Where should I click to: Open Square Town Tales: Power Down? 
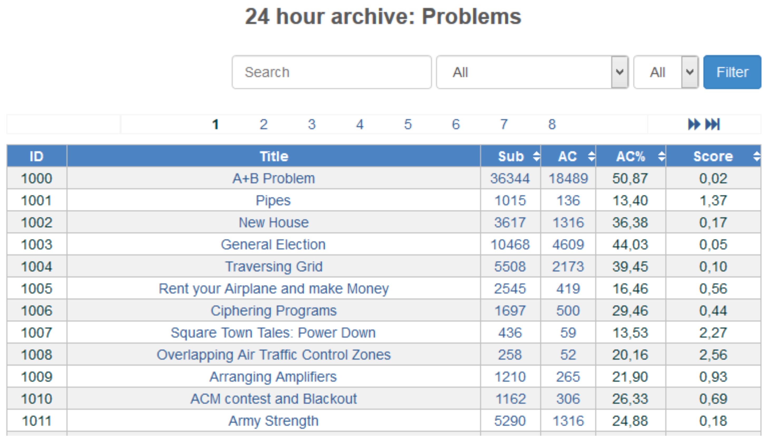(x=273, y=333)
